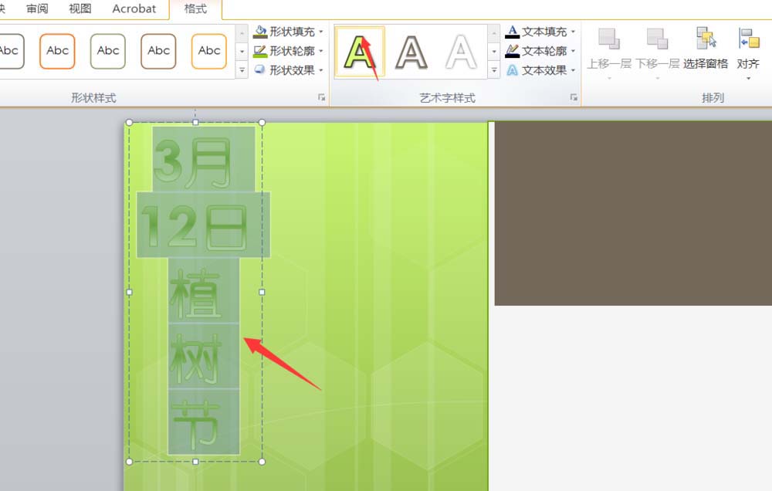Screen dimensions: 772x491
Task: Open the 选择窗格 selection pane
Action: (x=706, y=49)
